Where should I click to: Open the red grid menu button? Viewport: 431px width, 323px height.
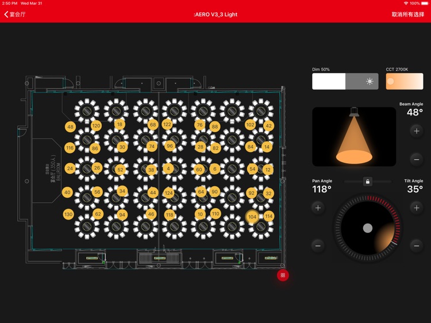283,275
